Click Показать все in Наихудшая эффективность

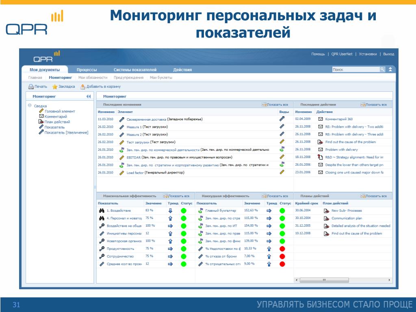coord(275,196)
